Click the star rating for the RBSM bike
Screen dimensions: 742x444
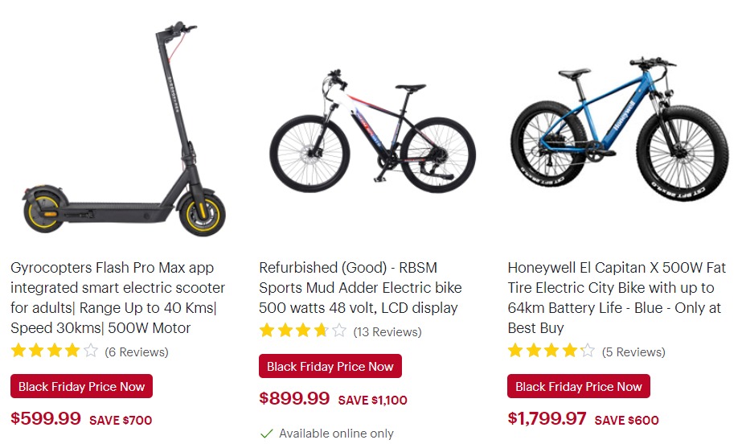click(x=303, y=331)
